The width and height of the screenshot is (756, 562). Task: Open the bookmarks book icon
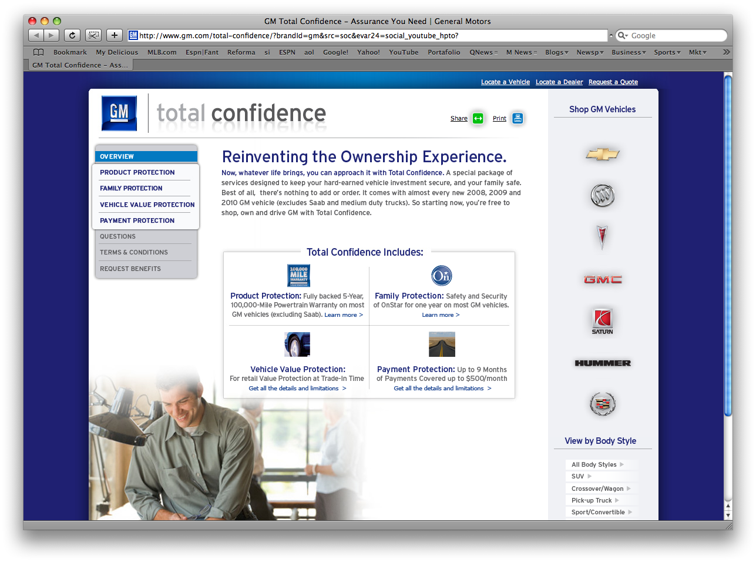coord(38,52)
